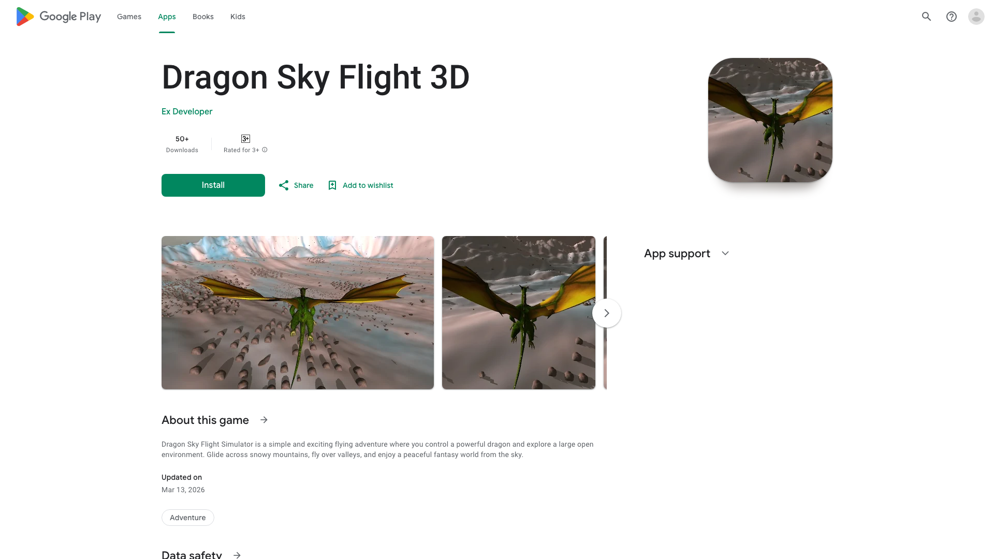This screenshot has width=994, height=559.
Task: Switch to the Kids tab
Action: coord(238,17)
